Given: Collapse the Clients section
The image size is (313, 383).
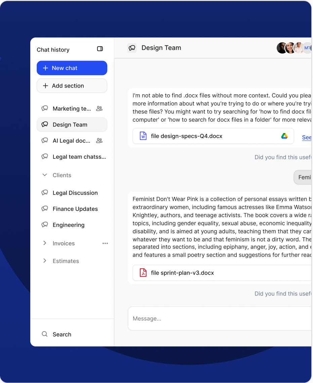Looking at the screenshot, I should coord(44,175).
